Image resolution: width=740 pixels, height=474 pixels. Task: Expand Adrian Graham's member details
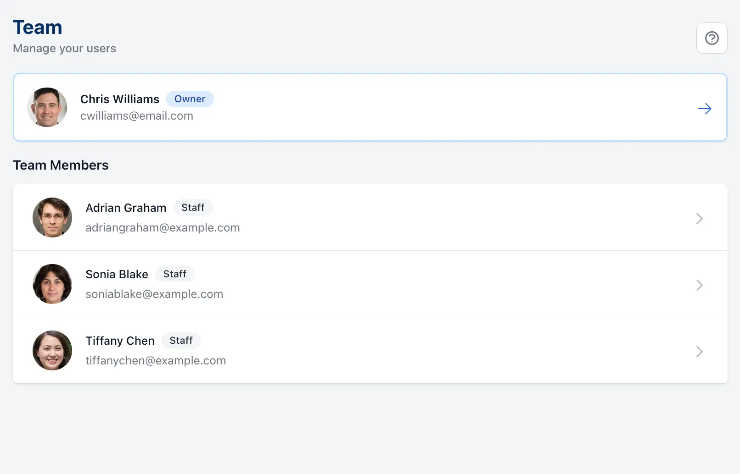[x=699, y=219]
